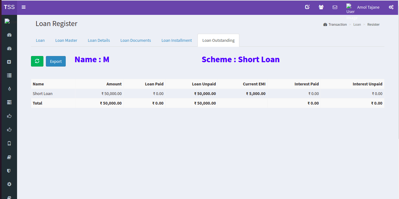Switch to the Loan Installment tab
Viewport: 399px width, 199px height.
pyautogui.click(x=177, y=41)
